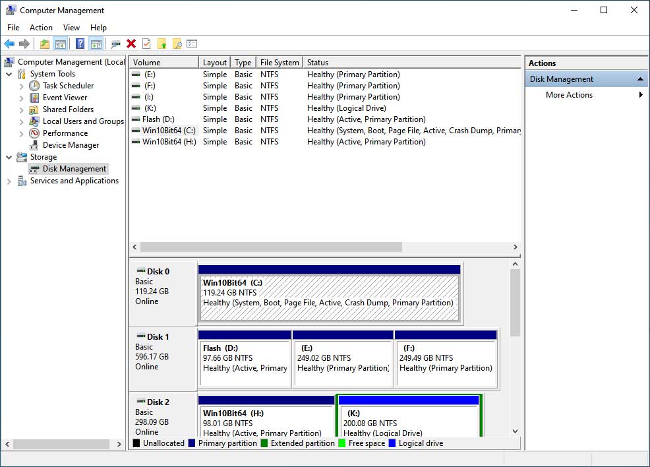This screenshot has width=650, height=467.
Task: Open Help using the blue question mark icon
Action: click(x=80, y=44)
